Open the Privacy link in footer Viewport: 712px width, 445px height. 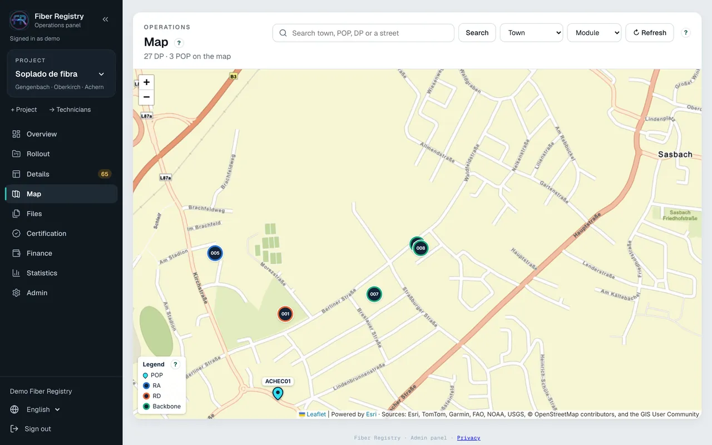pos(469,438)
